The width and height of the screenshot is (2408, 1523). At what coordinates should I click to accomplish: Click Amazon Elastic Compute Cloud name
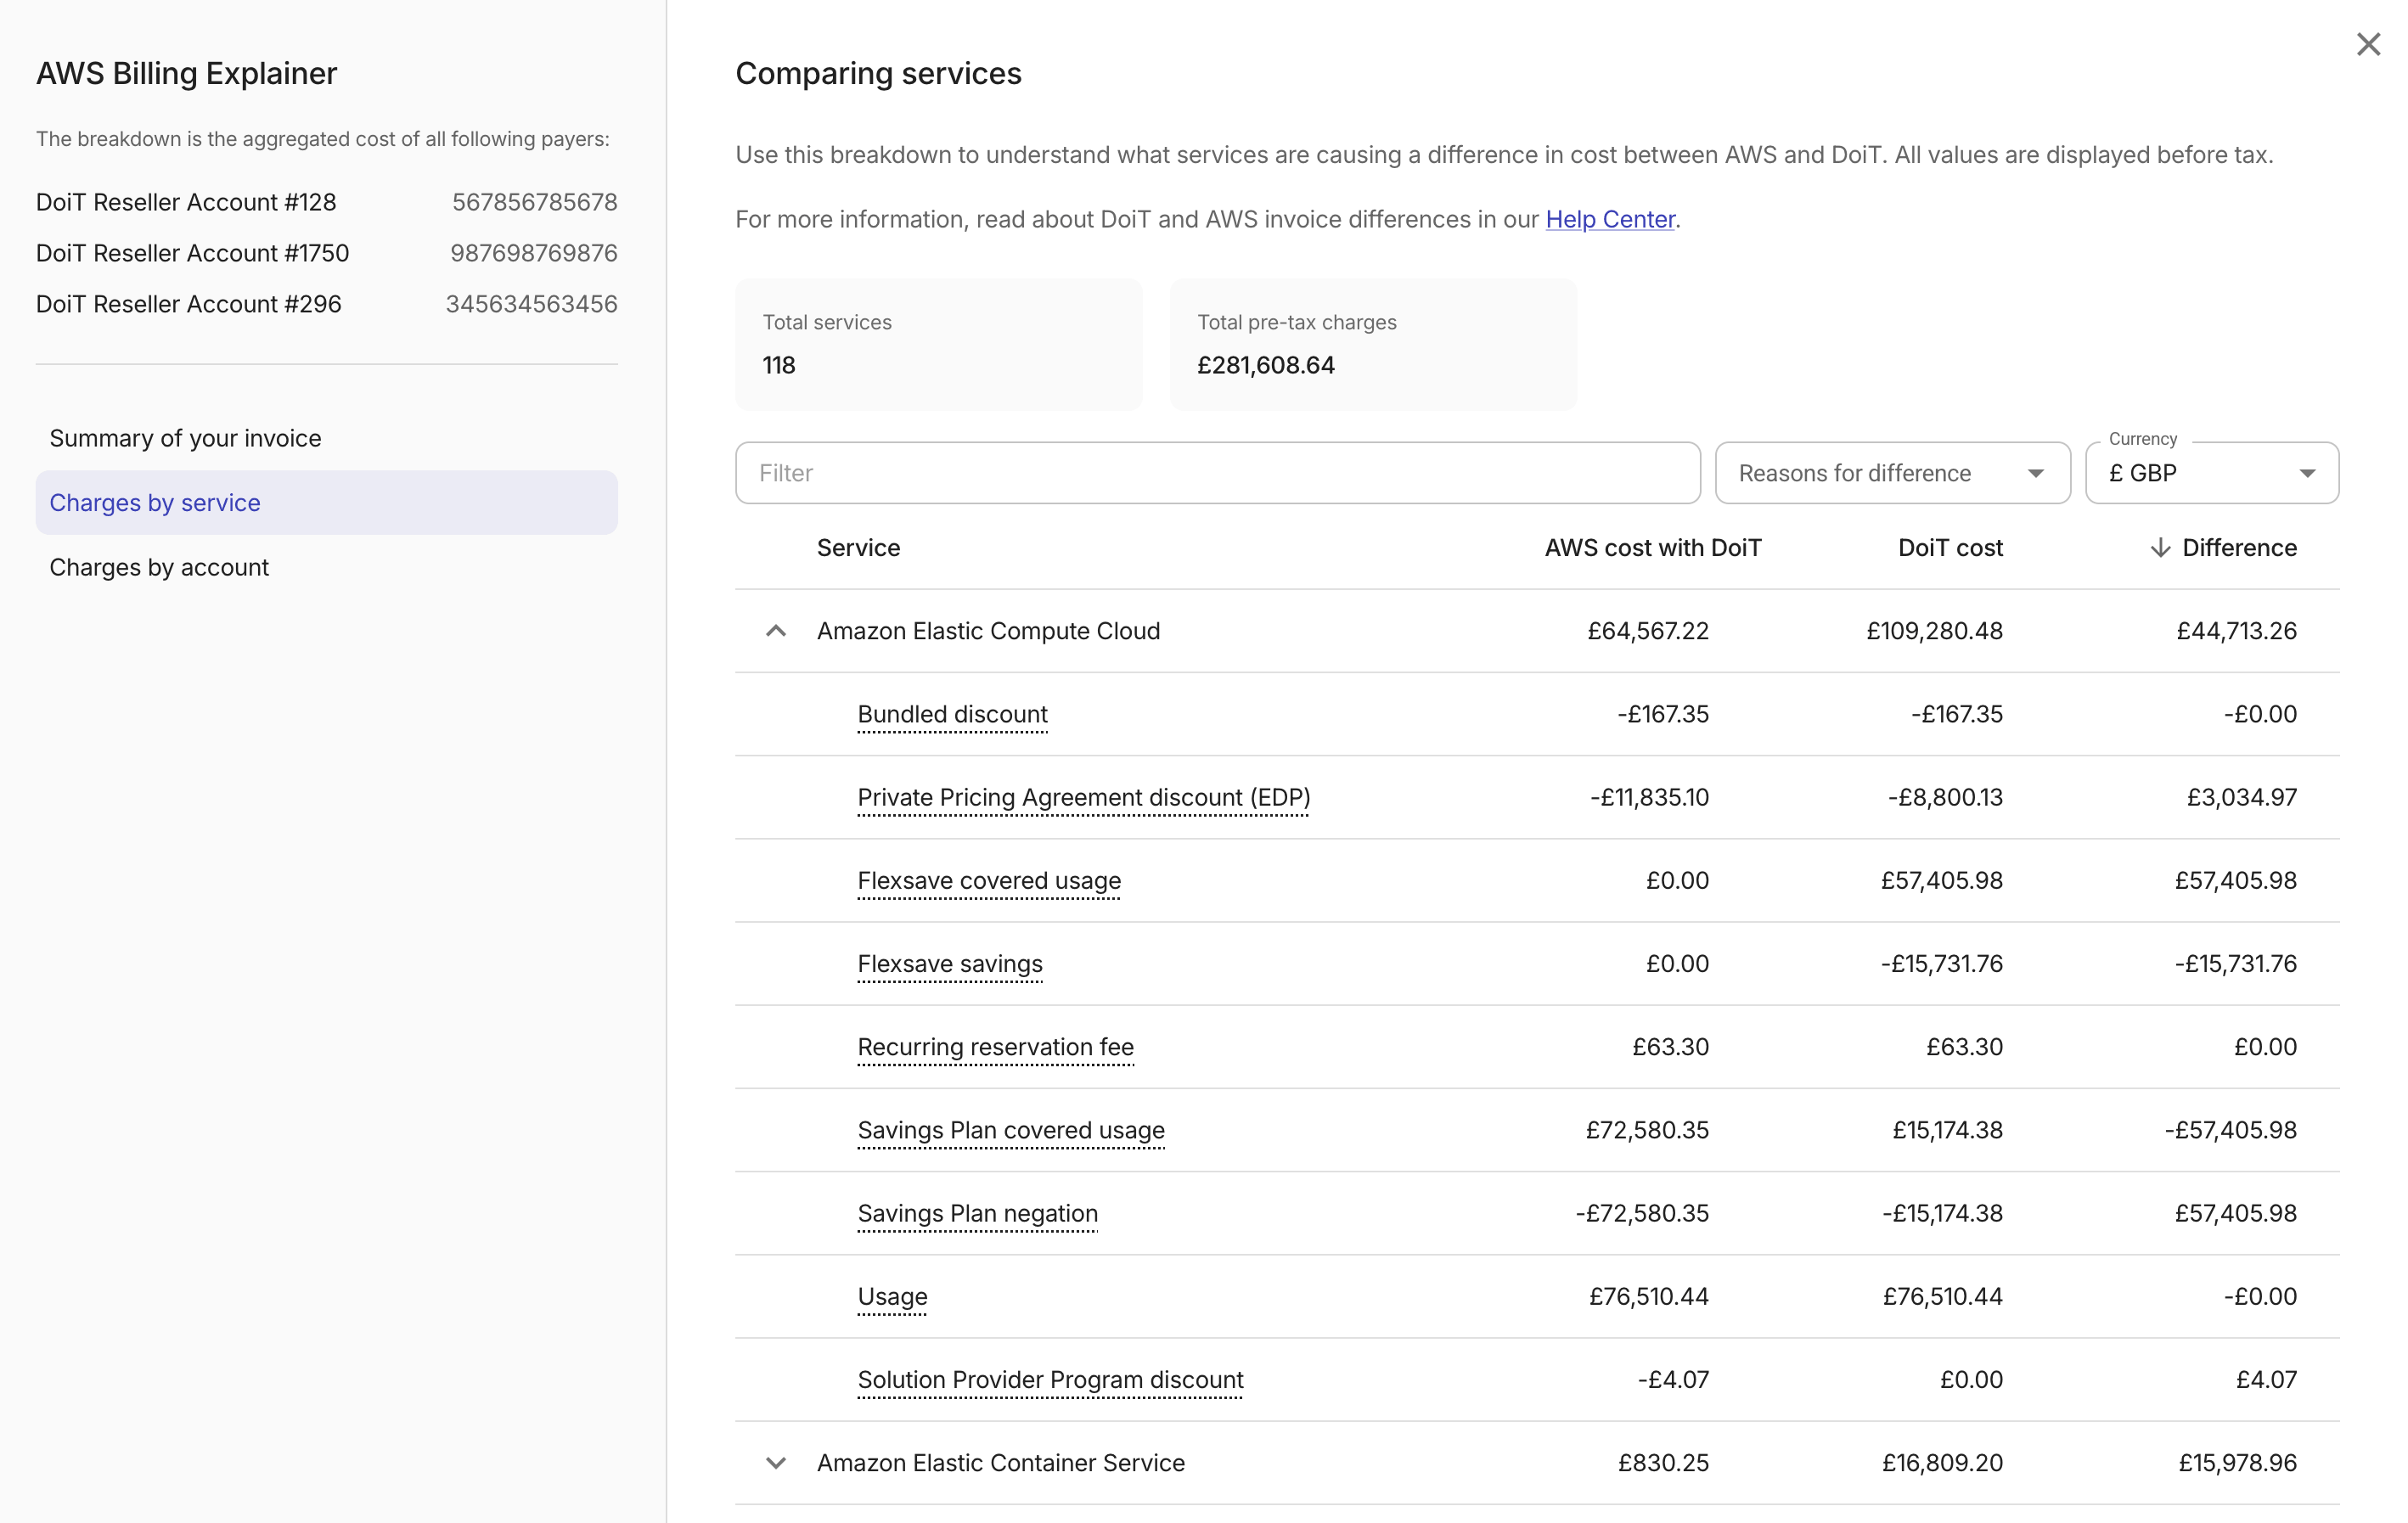click(988, 631)
